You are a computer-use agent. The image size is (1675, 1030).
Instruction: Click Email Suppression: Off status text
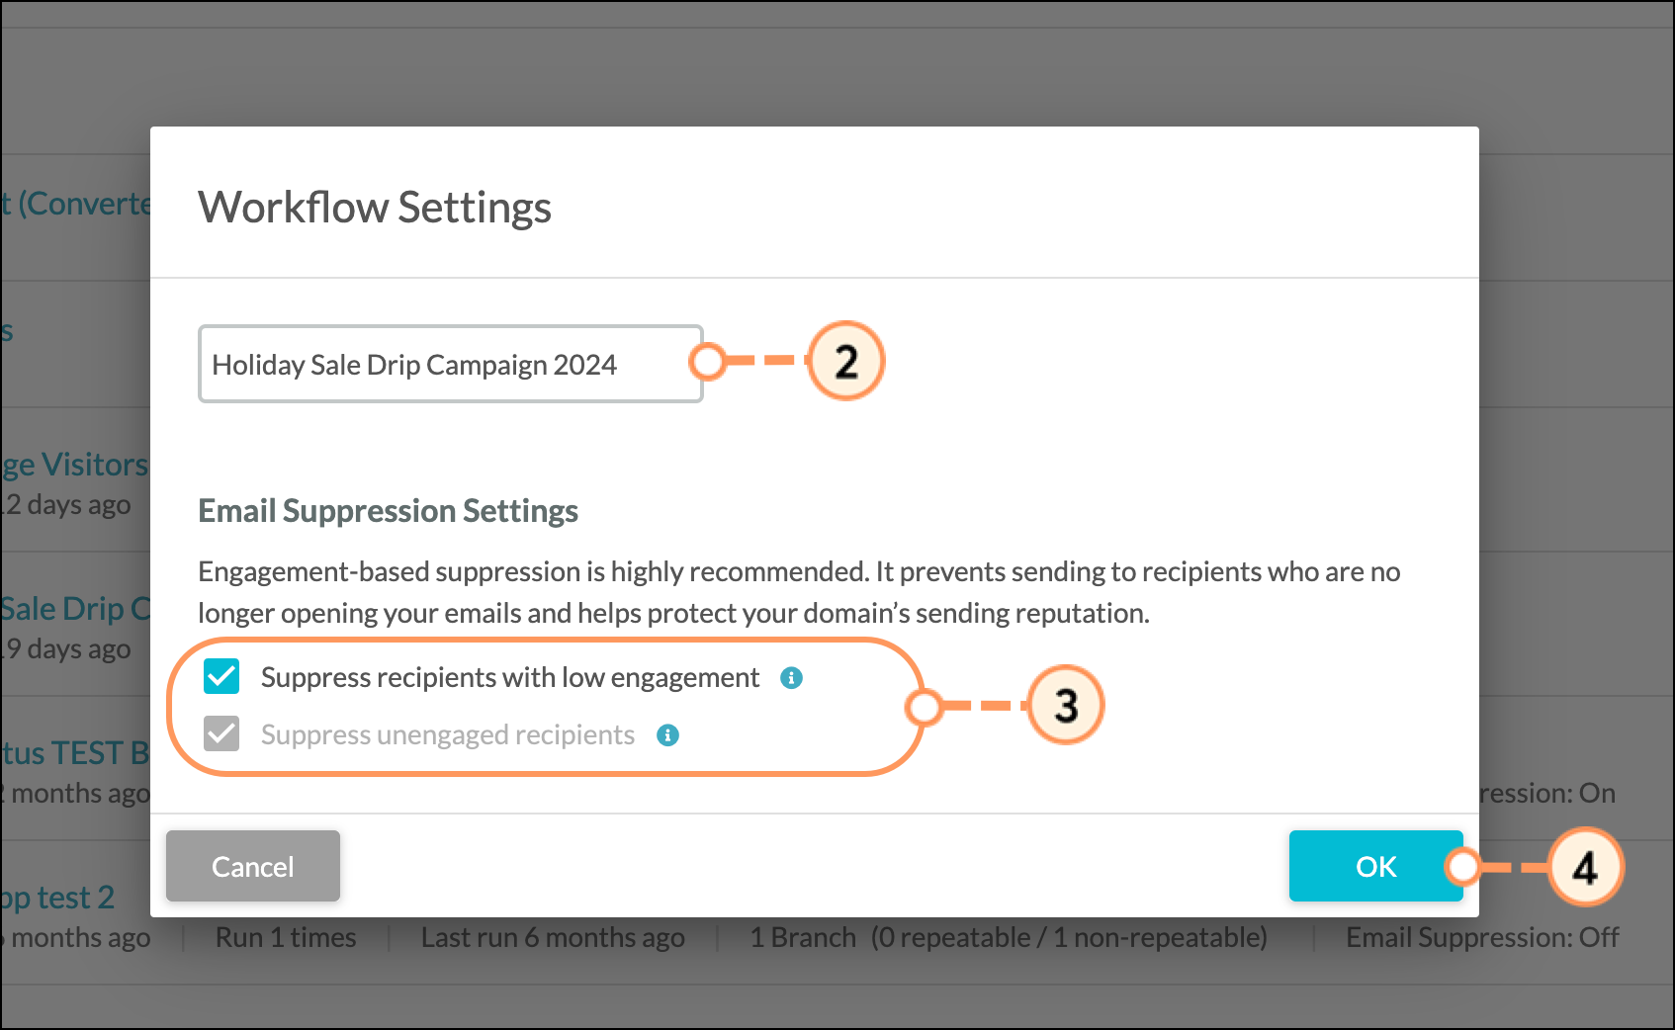tap(1482, 937)
